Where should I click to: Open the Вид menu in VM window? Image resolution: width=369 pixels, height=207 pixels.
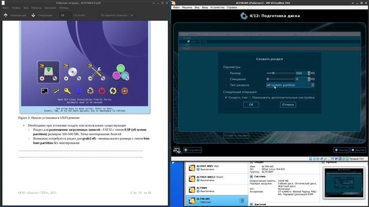[197, 7]
